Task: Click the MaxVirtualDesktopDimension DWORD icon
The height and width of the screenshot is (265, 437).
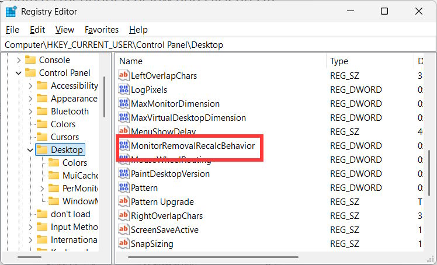Action: pyautogui.click(x=124, y=117)
